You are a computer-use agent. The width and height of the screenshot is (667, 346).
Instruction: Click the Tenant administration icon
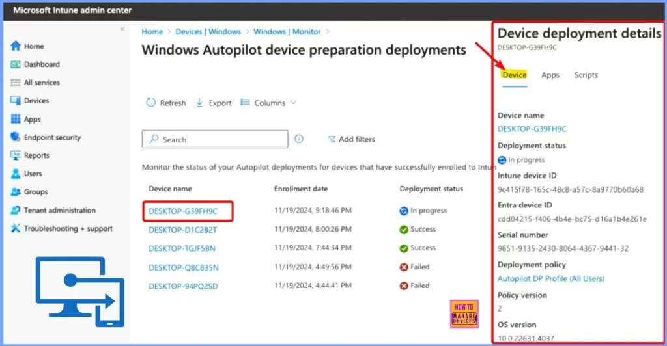pyautogui.click(x=16, y=210)
